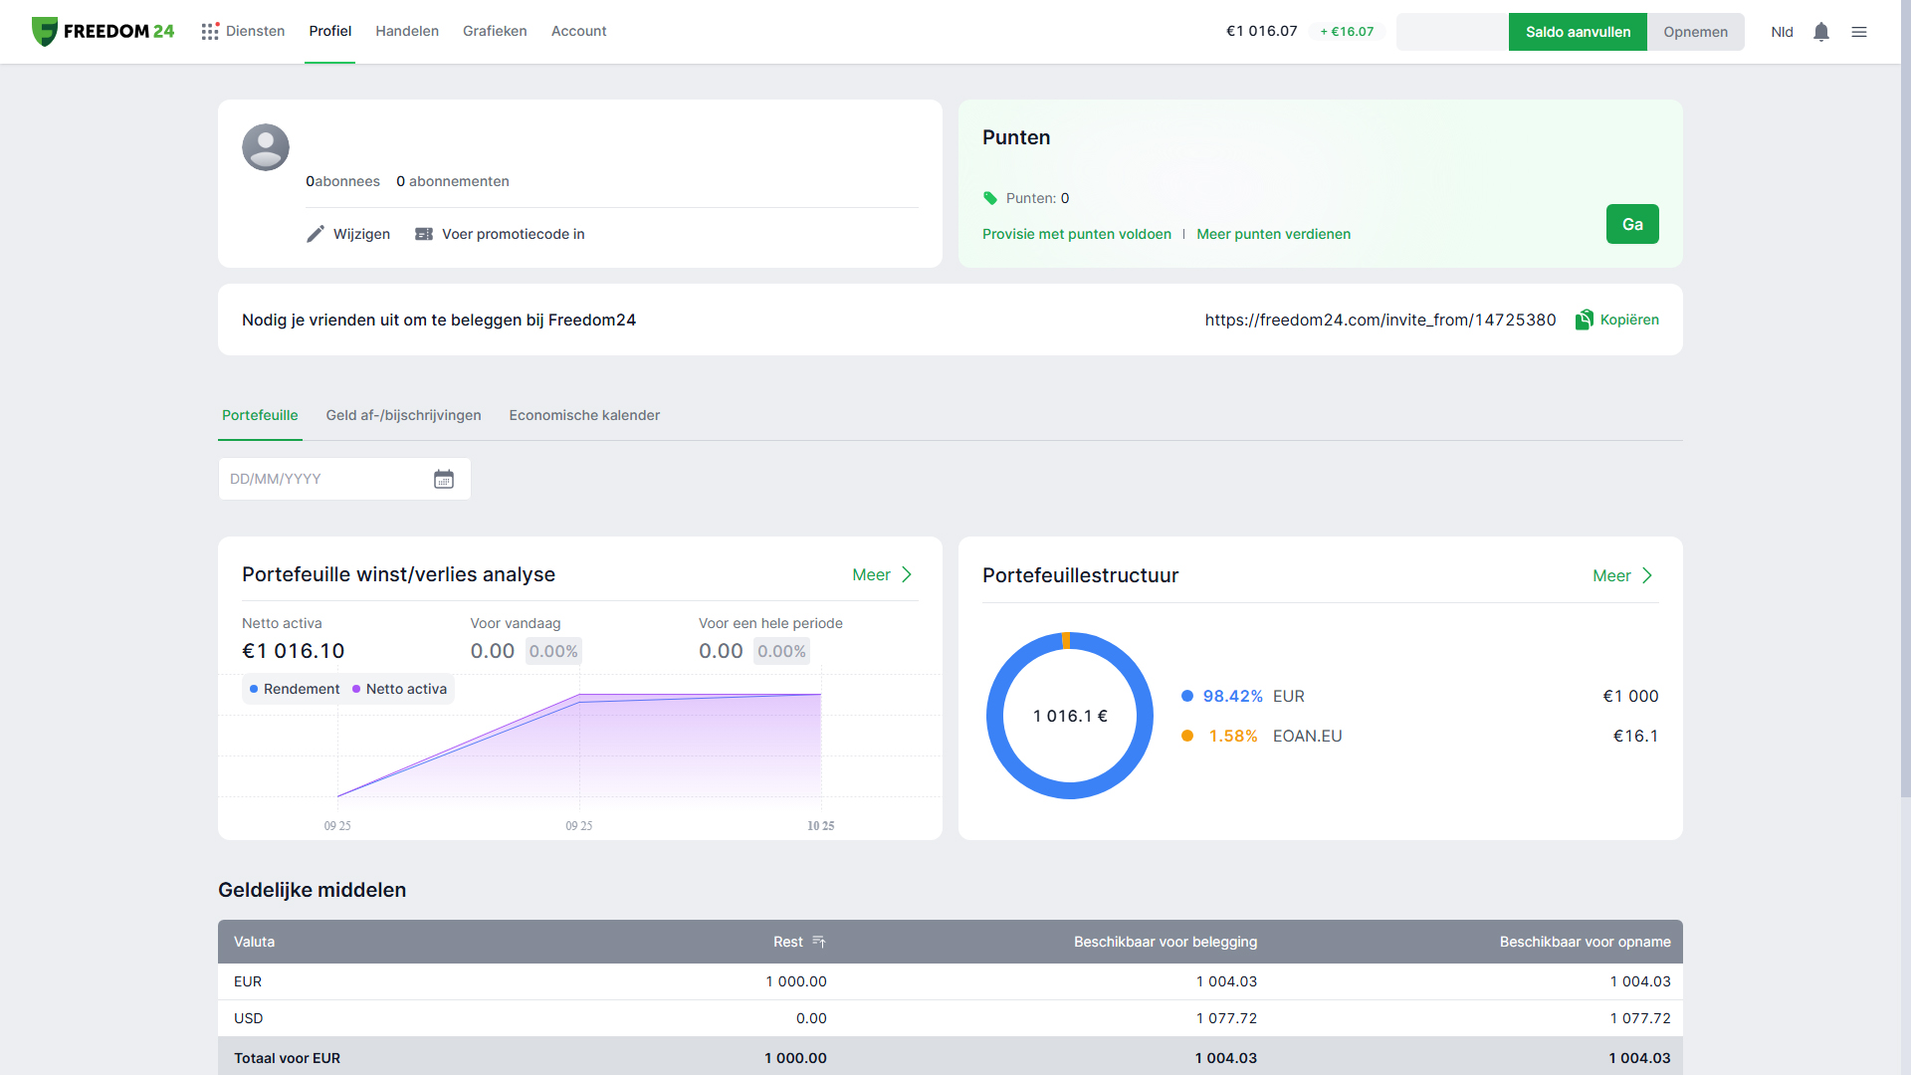Click the promo code ticket icon
The image size is (1911, 1075).
pyautogui.click(x=424, y=234)
